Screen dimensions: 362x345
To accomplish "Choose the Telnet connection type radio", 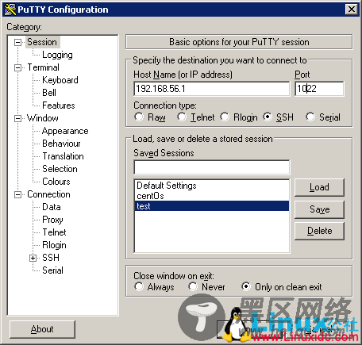I will (182, 117).
